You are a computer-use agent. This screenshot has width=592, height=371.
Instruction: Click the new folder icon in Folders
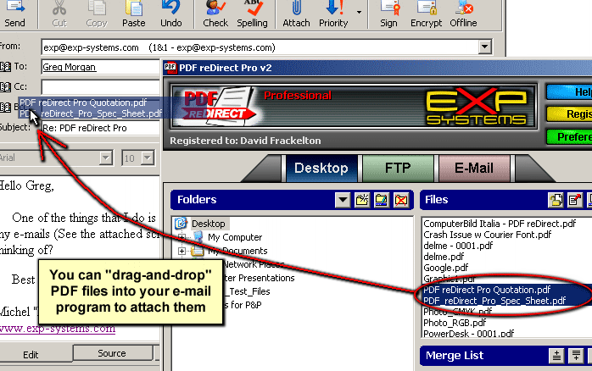pyautogui.click(x=362, y=200)
